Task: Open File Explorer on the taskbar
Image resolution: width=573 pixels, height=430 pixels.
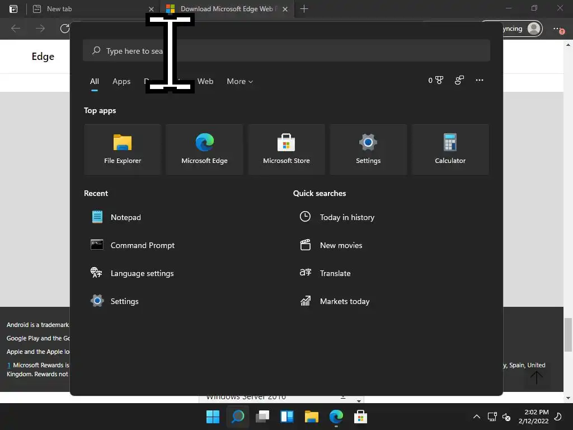Action: 312,417
